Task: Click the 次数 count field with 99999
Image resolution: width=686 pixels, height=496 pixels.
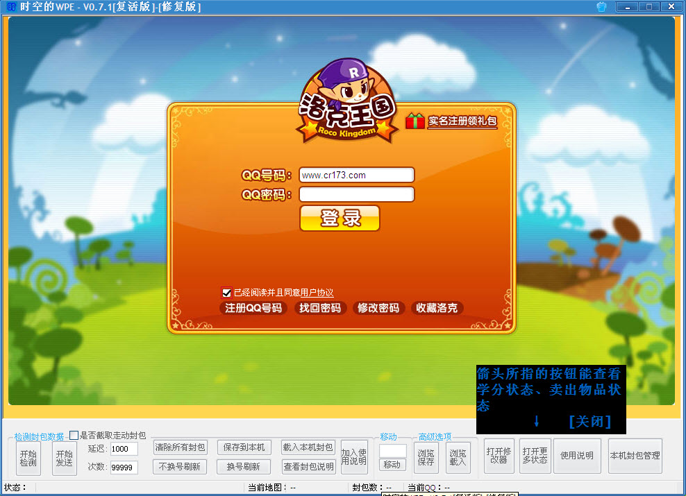Action: 124,467
